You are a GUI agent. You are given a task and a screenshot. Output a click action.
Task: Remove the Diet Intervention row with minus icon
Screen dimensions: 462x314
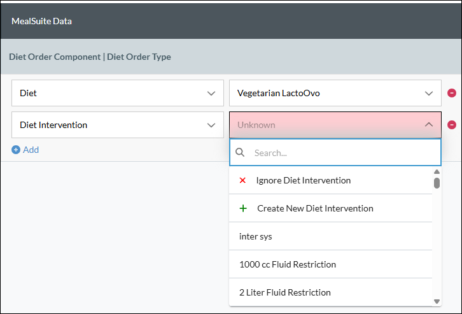pyautogui.click(x=452, y=125)
